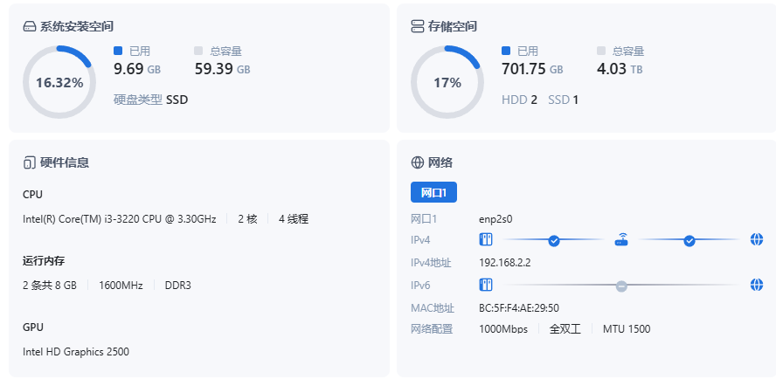
Task: Click the 1000Mbps link speed
Action: coord(503,329)
